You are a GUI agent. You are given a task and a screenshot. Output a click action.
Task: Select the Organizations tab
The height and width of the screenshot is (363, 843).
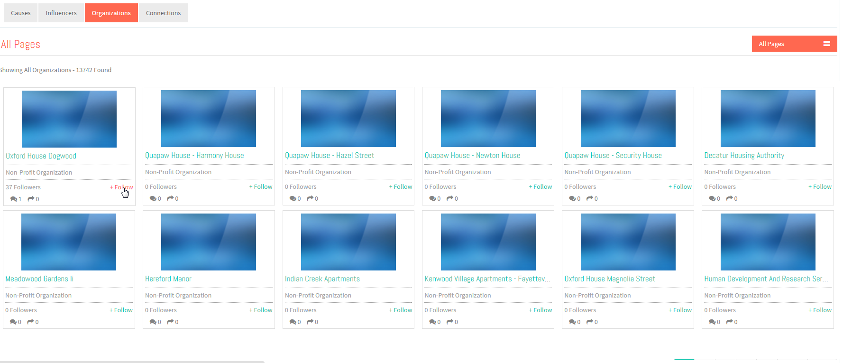tap(111, 13)
